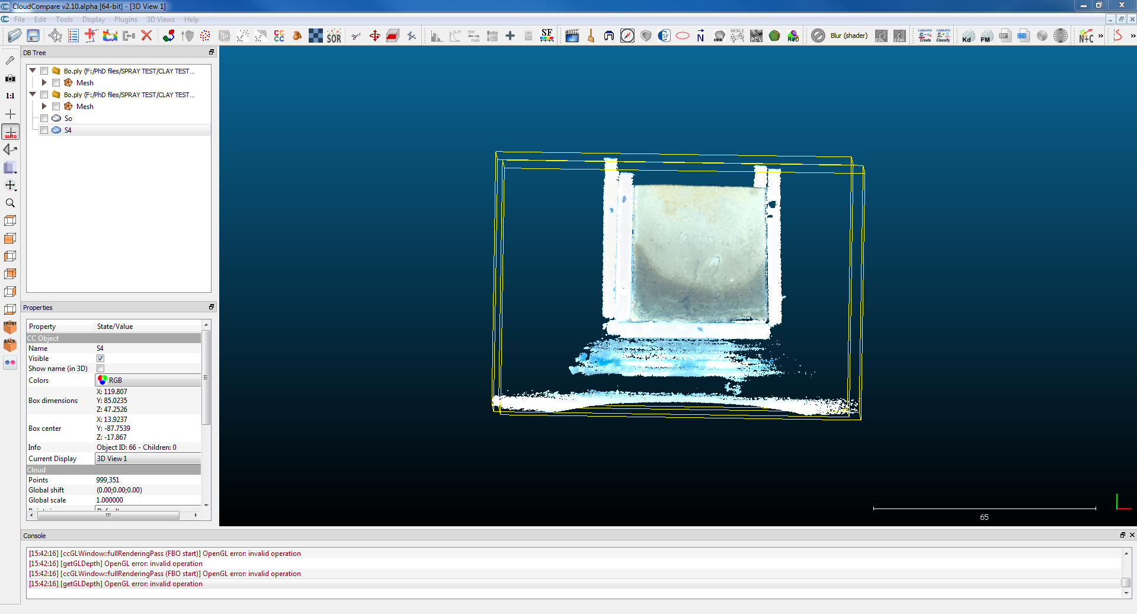Click the PCV ambient occlusion icon

[756, 36]
